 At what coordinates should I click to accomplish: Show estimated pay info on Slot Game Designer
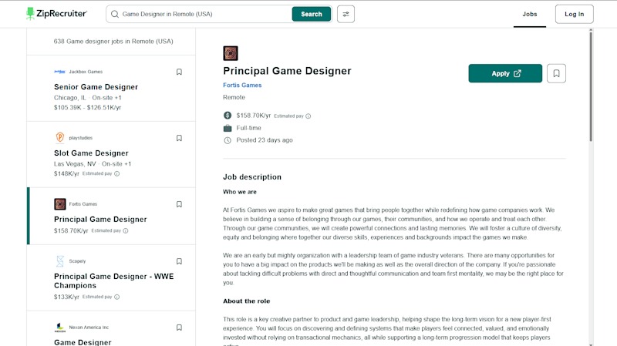[x=117, y=173]
